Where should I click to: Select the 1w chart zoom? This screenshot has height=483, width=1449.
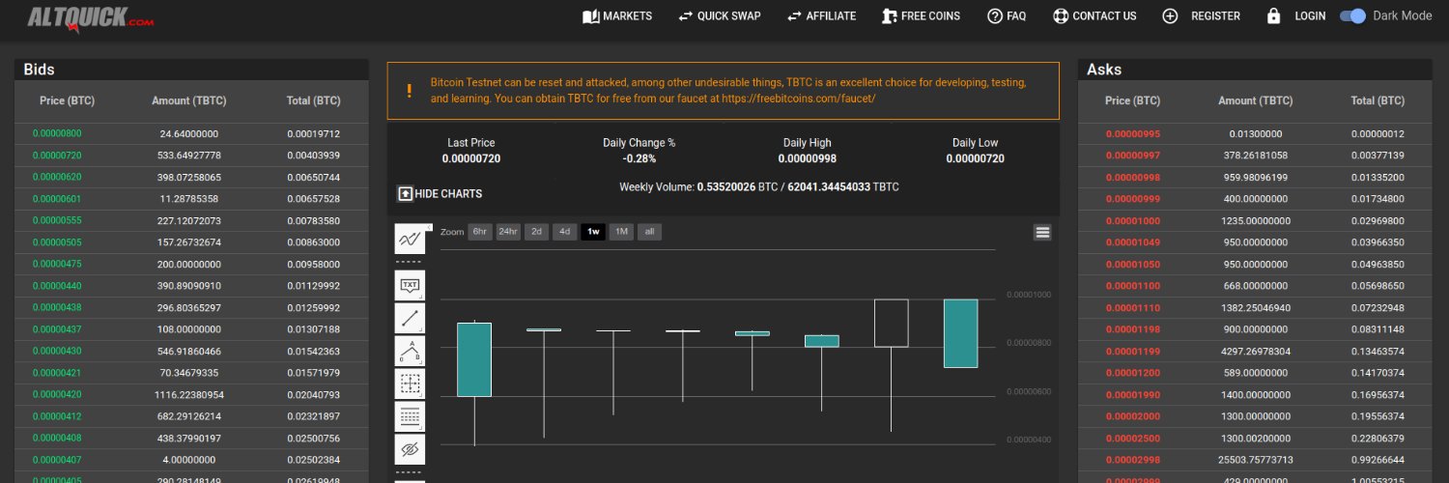coord(593,232)
